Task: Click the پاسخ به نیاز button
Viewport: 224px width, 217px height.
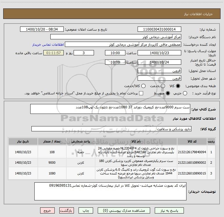Action: pyautogui.click(x=169, y=211)
